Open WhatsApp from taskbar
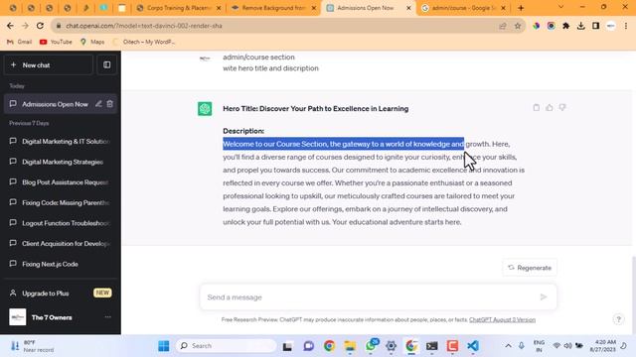Image resolution: width=636 pixels, height=357 pixels. (371, 346)
